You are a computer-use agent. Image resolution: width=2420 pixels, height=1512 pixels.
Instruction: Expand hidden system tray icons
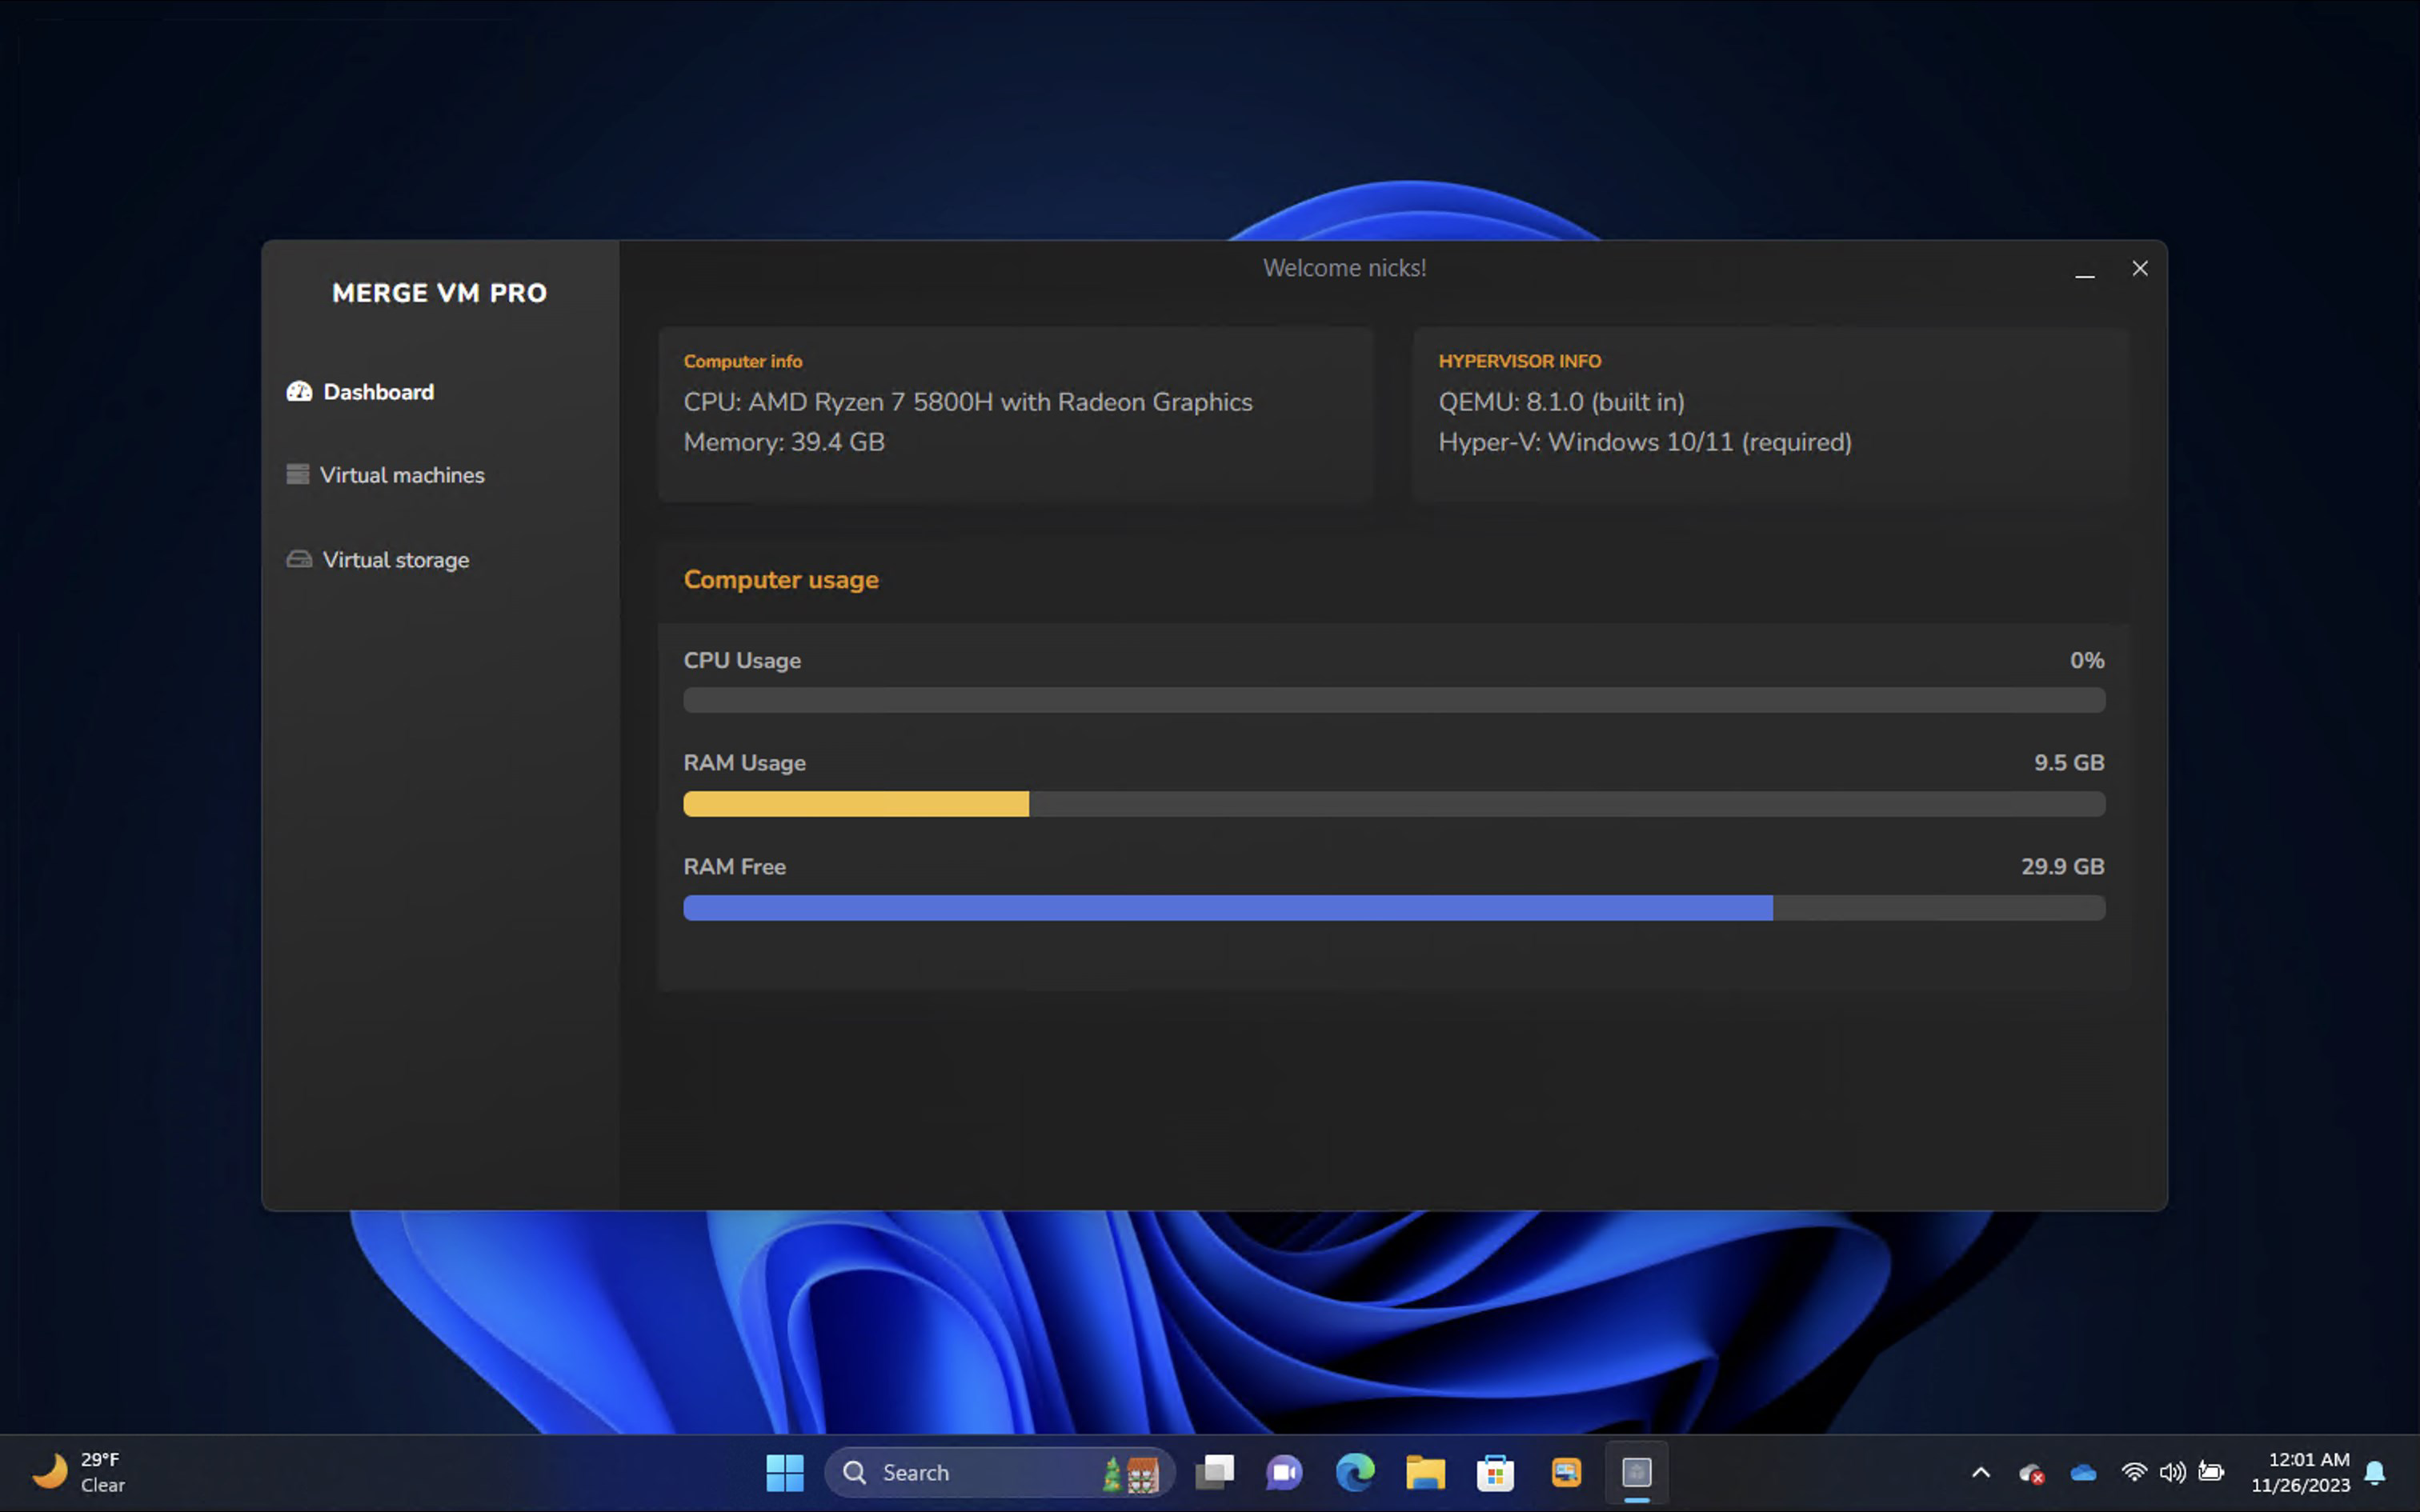(1981, 1472)
